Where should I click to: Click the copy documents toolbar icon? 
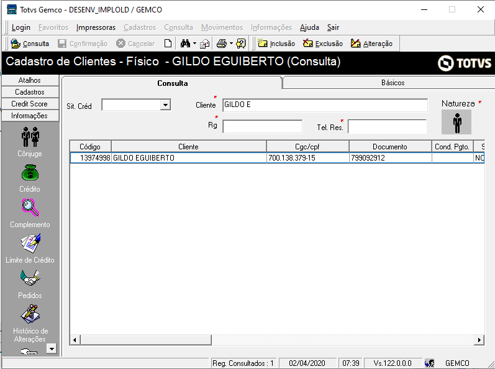coord(204,44)
